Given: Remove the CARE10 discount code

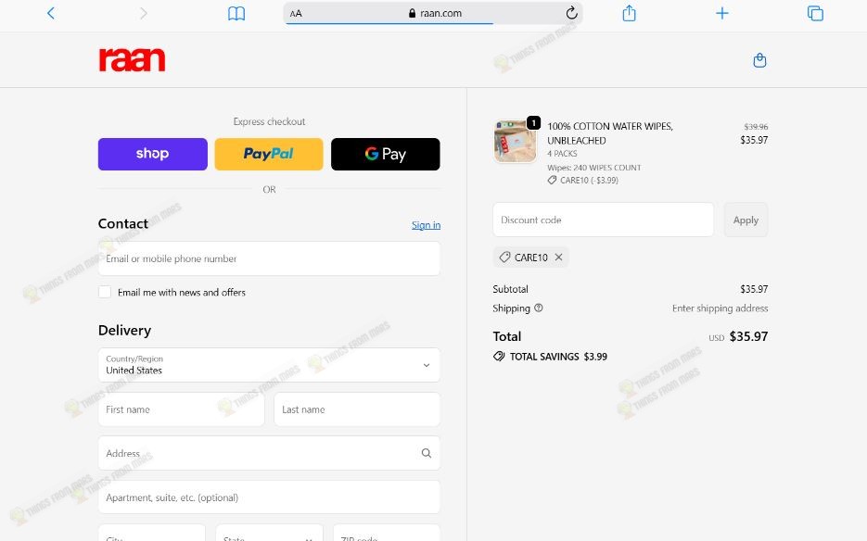Looking at the screenshot, I should (x=558, y=257).
